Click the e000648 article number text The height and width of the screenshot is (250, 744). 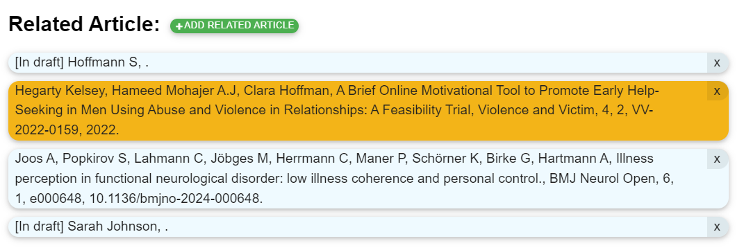coord(52,199)
